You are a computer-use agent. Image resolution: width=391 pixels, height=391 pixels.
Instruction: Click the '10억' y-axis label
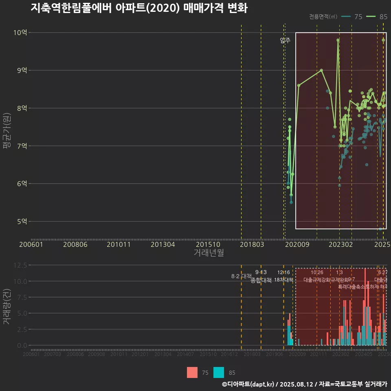20,33
